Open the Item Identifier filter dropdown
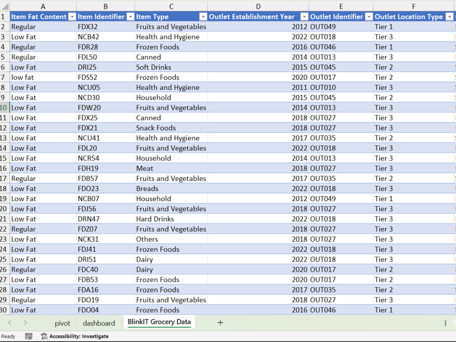The width and height of the screenshot is (456, 342). click(130, 17)
